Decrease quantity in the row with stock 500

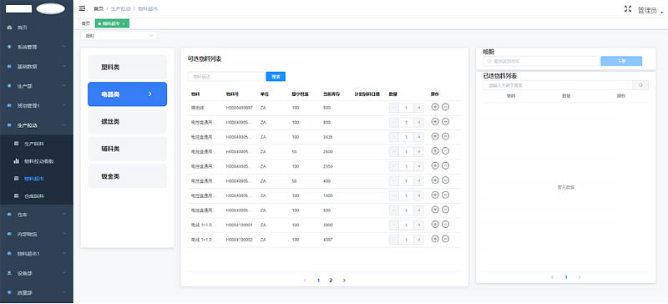[x=393, y=210]
